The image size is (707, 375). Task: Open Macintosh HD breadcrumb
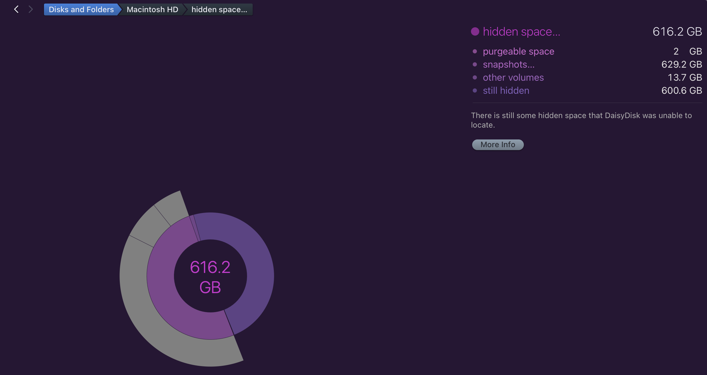pos(152,9)
